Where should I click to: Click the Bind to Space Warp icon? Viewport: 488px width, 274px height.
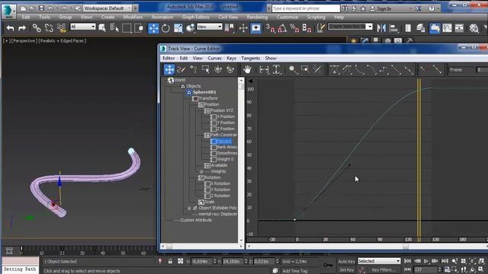pos(62,28)
